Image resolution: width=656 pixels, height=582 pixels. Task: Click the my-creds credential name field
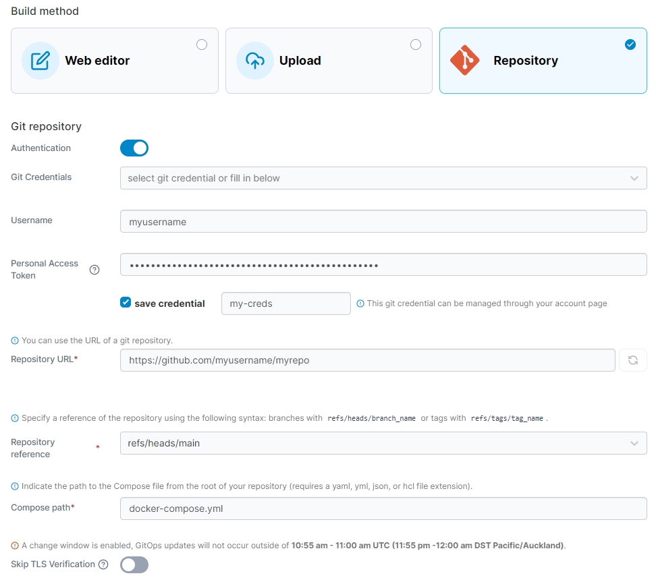(x=285, y=303)
